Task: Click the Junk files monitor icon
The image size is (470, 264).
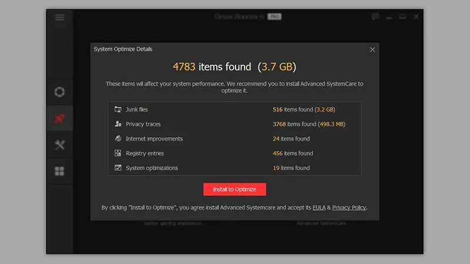Action: click(x=118, y=110)
